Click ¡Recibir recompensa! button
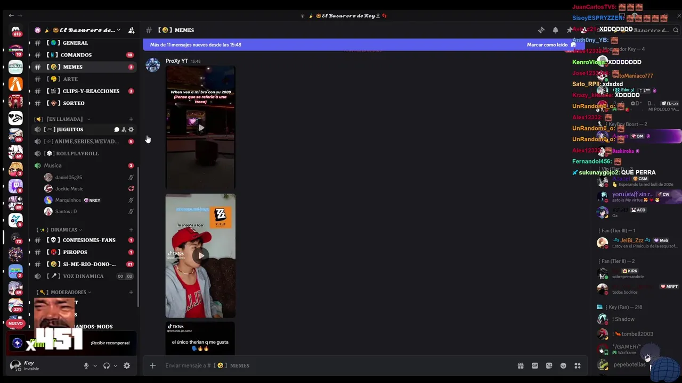Viewport: 682px width, 383px height. (x=110, y=343)
